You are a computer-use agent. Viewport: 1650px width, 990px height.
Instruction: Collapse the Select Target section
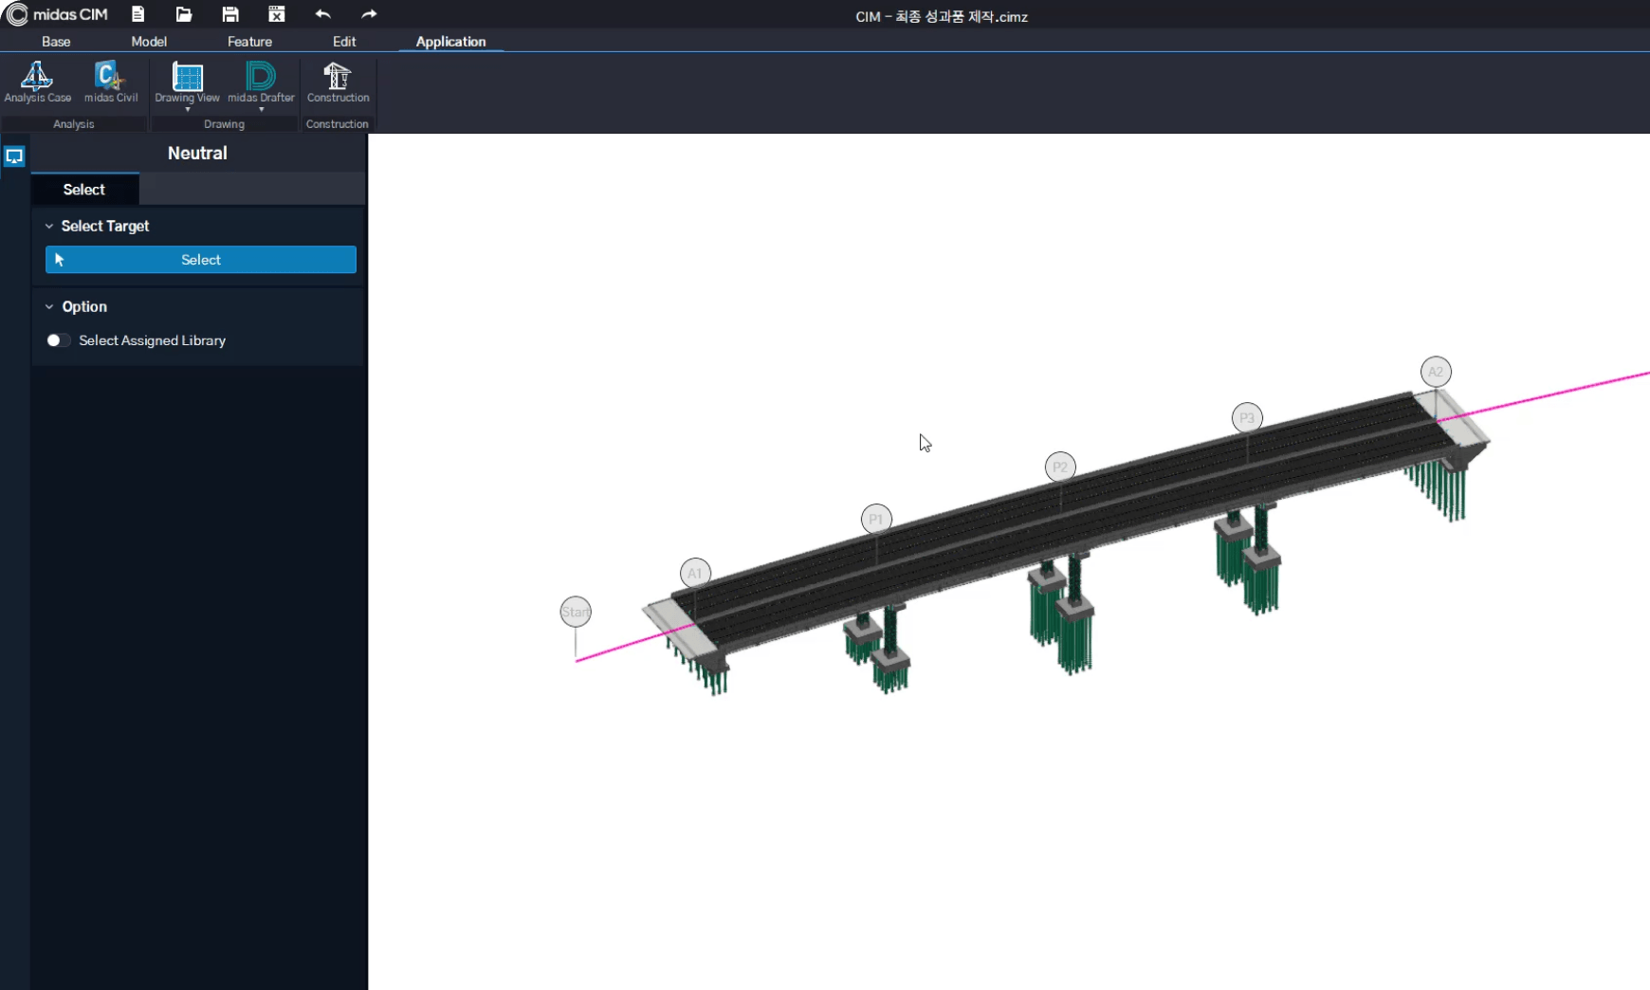point(49,227)
